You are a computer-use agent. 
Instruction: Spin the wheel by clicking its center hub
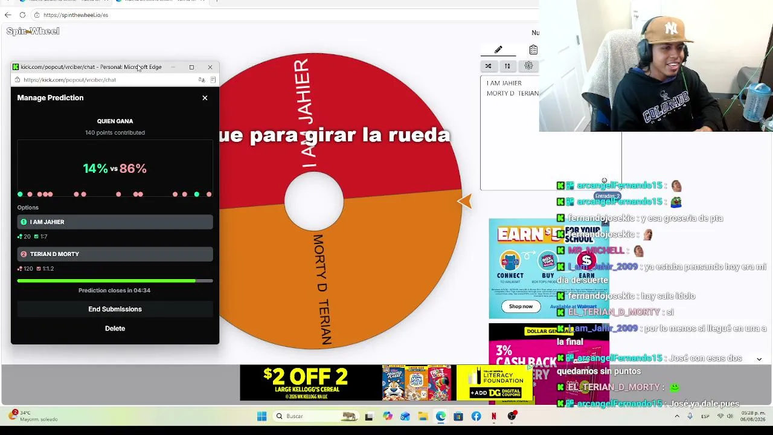[314, 201]
